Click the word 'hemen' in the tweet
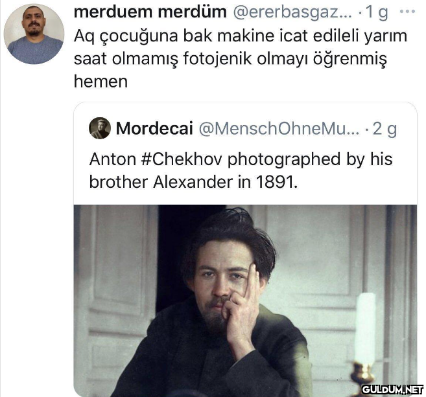 (x=101, y=82)
